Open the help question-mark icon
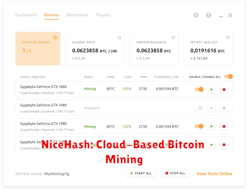Viewport: 248px width, 191px height. (209, 15)
